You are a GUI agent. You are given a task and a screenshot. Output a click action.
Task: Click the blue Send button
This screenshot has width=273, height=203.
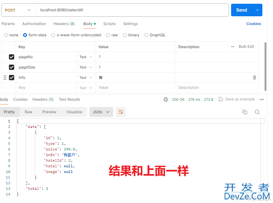241,10
